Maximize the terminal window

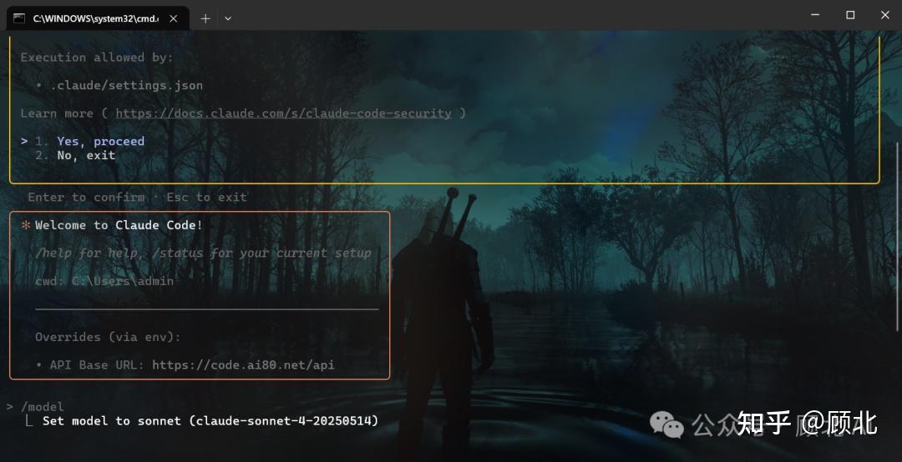[x=850, y=16]
